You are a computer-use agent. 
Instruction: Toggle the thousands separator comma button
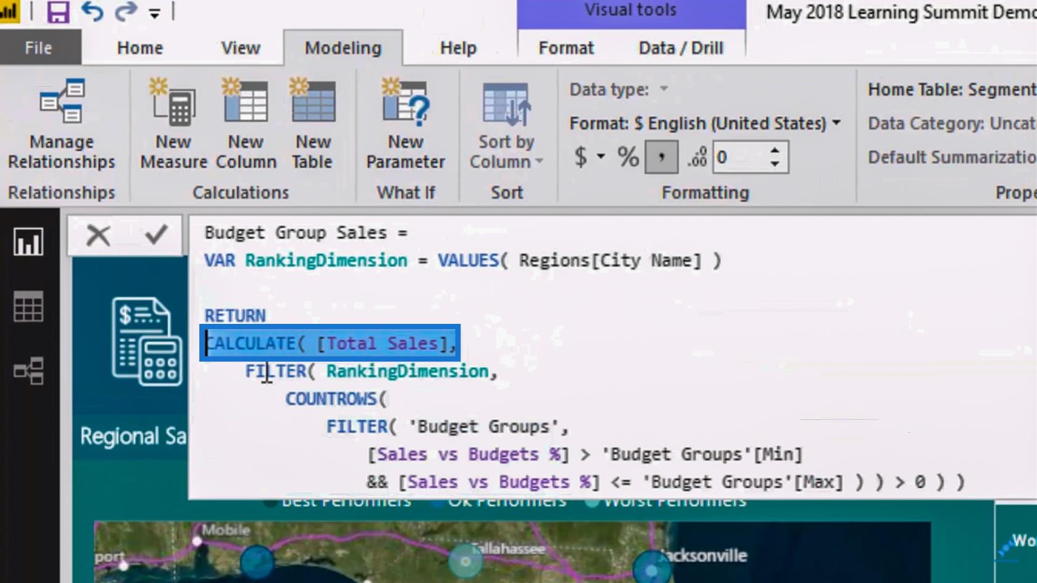(661, 157)
